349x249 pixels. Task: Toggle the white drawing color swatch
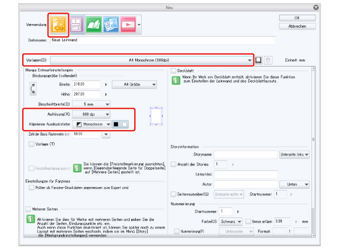pyautogui.click(x=125, y=124)
